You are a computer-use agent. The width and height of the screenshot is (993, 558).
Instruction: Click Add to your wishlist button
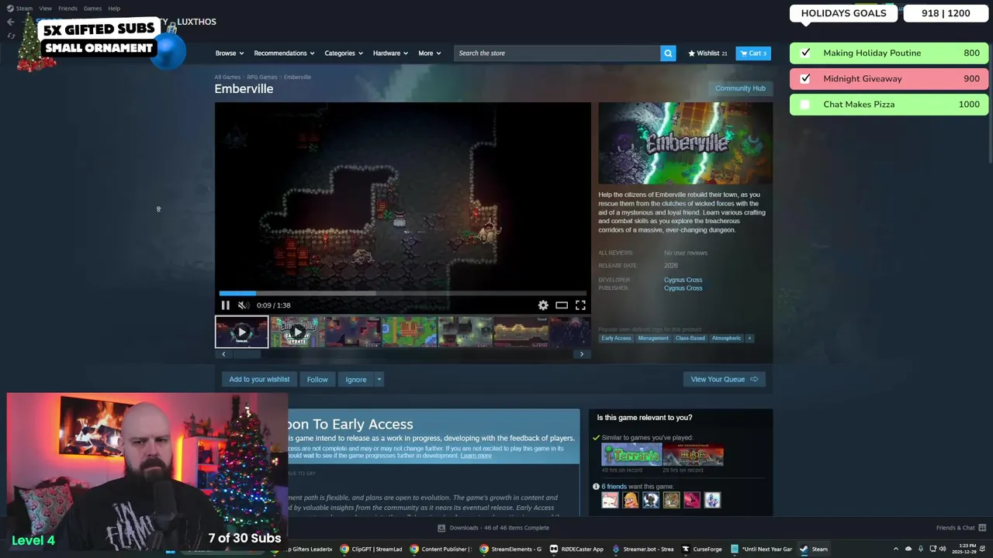(x=259, y=379)
